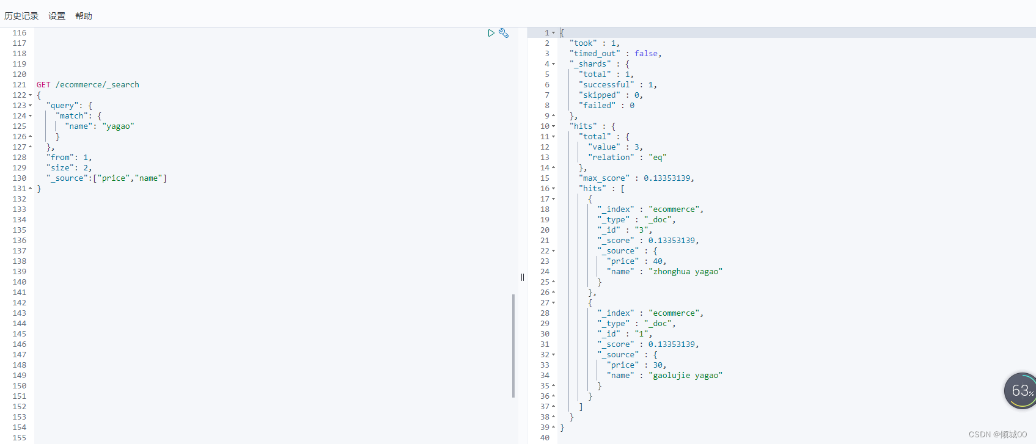Toggle fold marker at editor line 127

point(31,147)
